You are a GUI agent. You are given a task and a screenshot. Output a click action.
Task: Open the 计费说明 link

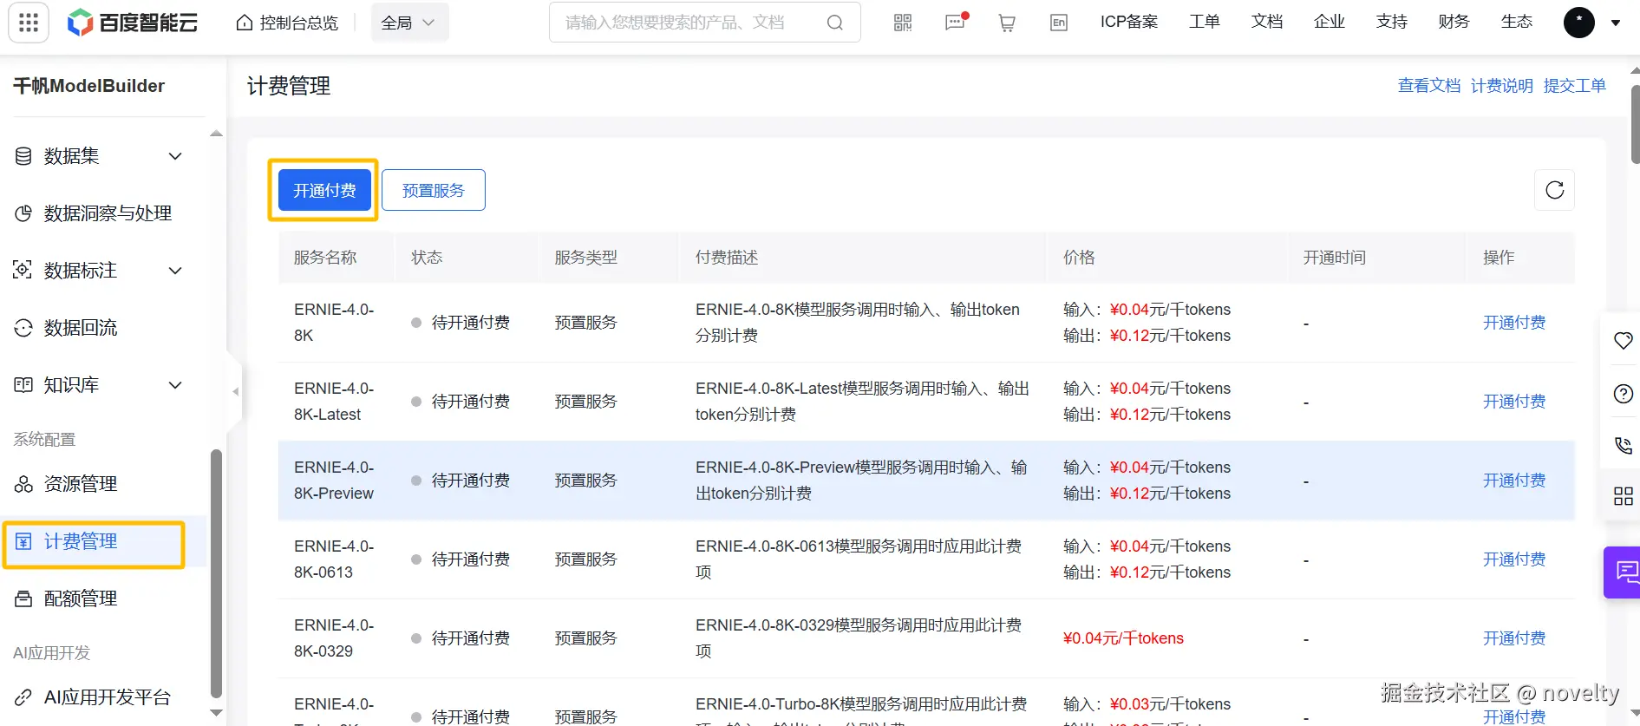point(1502,86)
